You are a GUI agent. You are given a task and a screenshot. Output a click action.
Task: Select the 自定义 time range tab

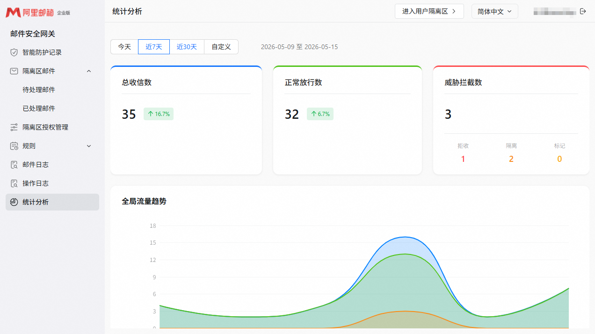pos(221,47)
